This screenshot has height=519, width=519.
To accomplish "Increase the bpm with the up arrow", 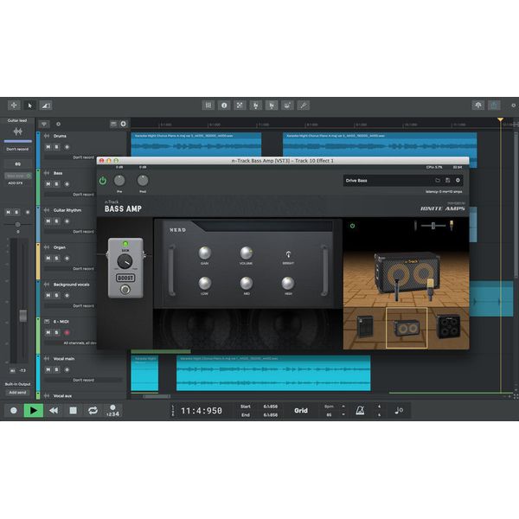I will coord(343,407).
